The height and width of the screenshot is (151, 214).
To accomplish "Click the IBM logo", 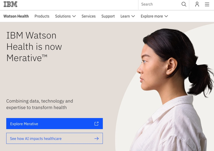I will click(10, 4).
